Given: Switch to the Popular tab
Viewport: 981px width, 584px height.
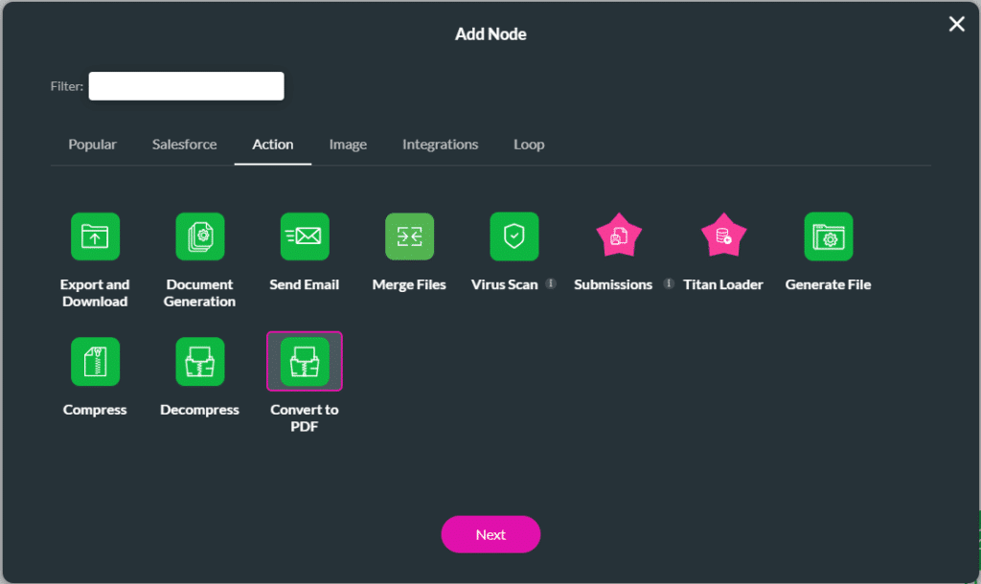Looking at the screenshot, I should tap(92, 145).
